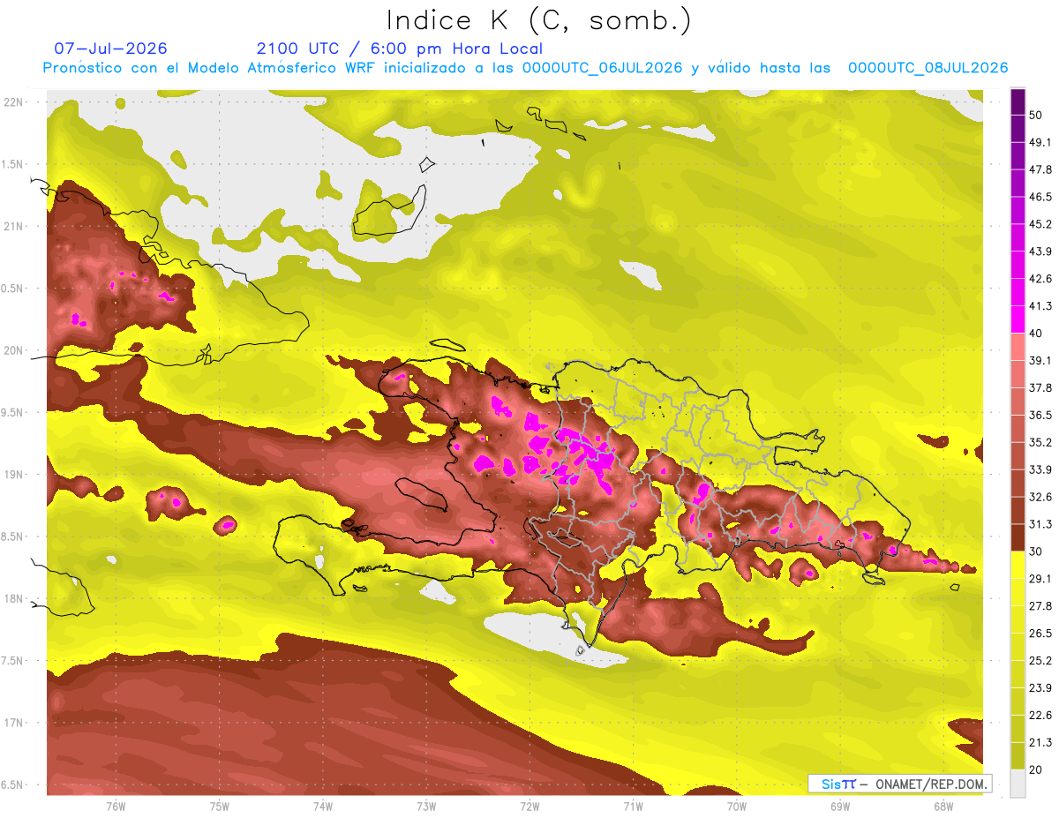This screenshot has height=818, width=1059.
Task: Click the "68W" longitude label
Action: pos(943,807)
